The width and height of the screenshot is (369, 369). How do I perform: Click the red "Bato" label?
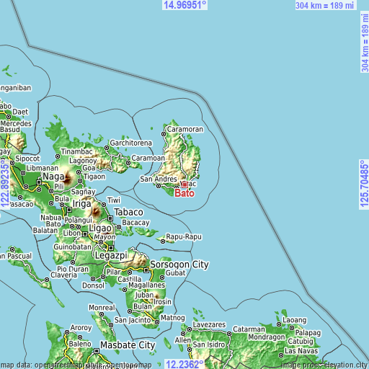(184, 193)
